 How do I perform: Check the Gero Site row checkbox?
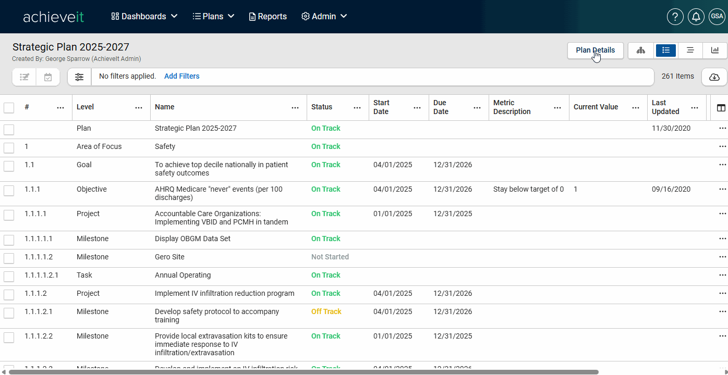coord(9,258)
